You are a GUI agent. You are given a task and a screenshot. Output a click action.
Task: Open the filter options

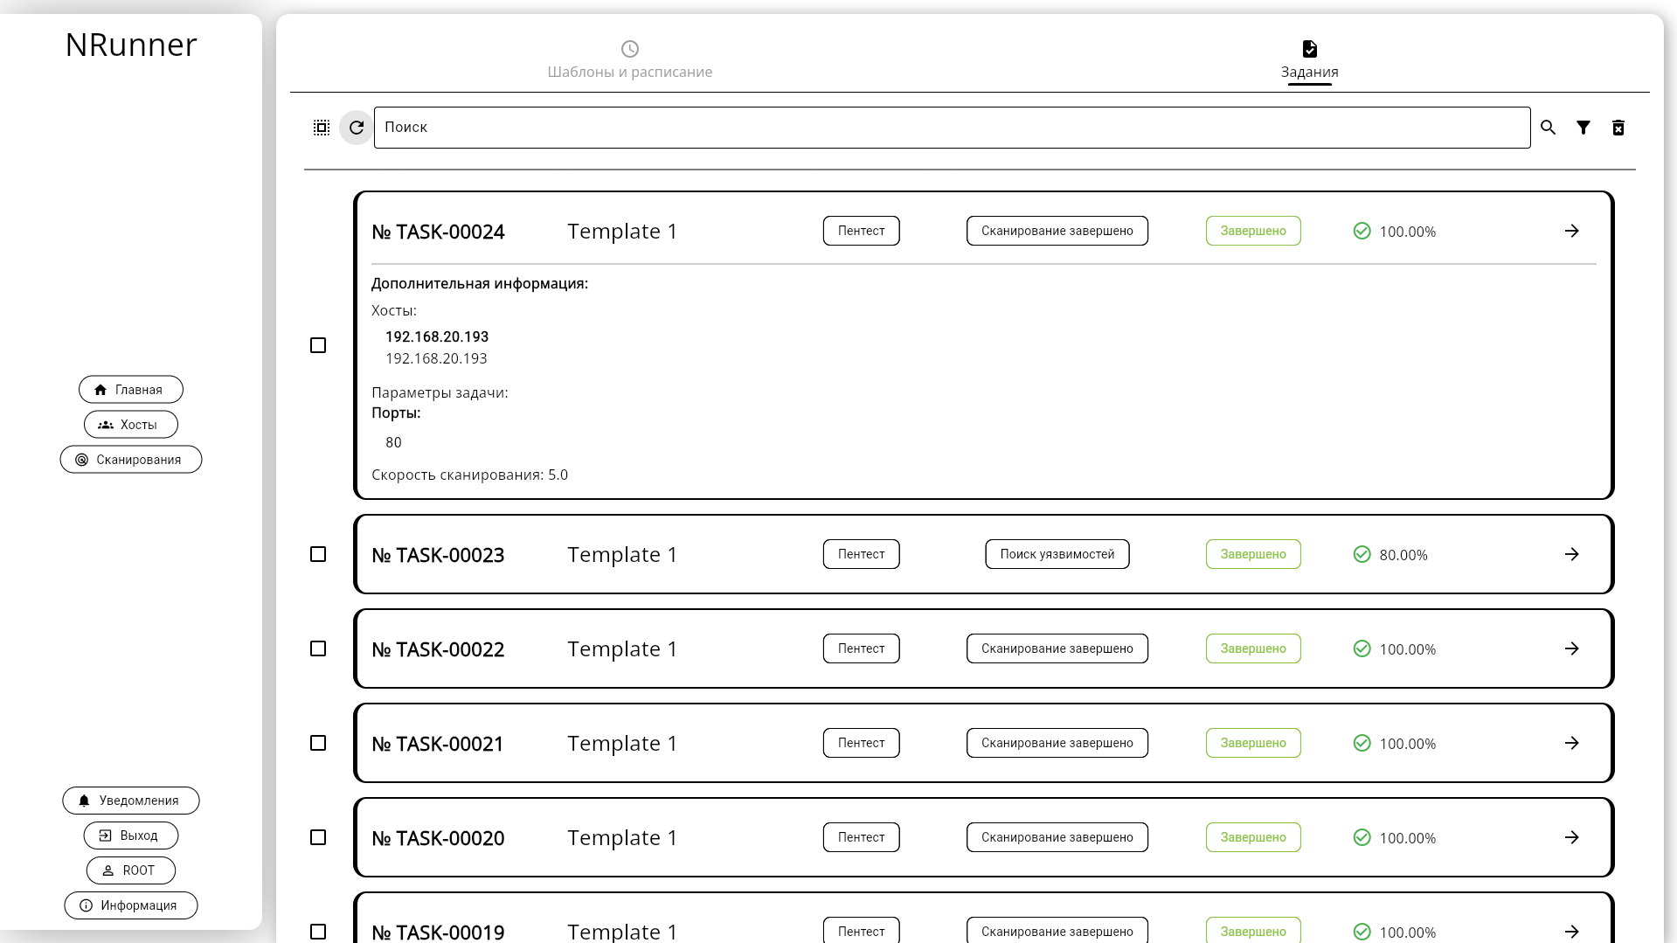pyautogui.click(x=1583, y=128)
